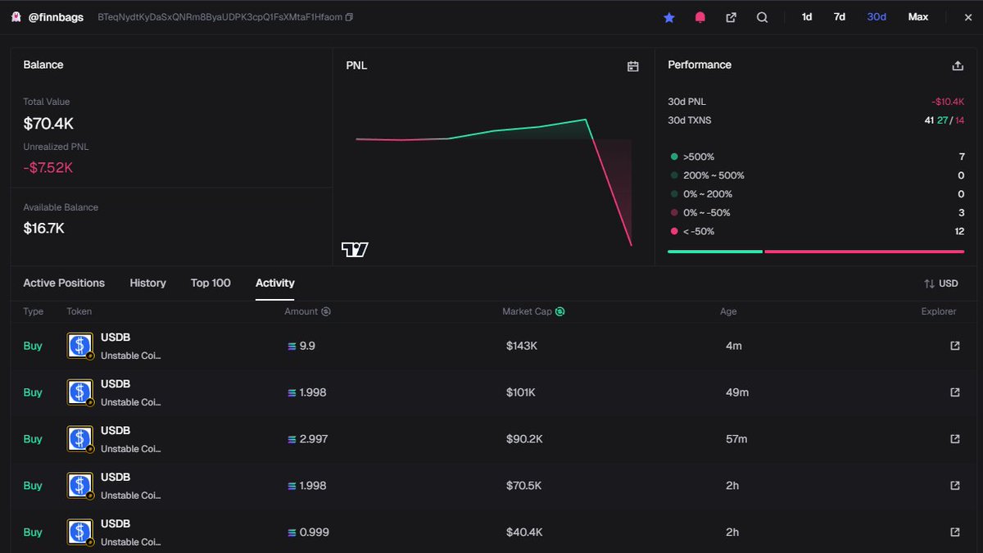Click USDB name in 2.997 amount row

[x=116, y=431]
